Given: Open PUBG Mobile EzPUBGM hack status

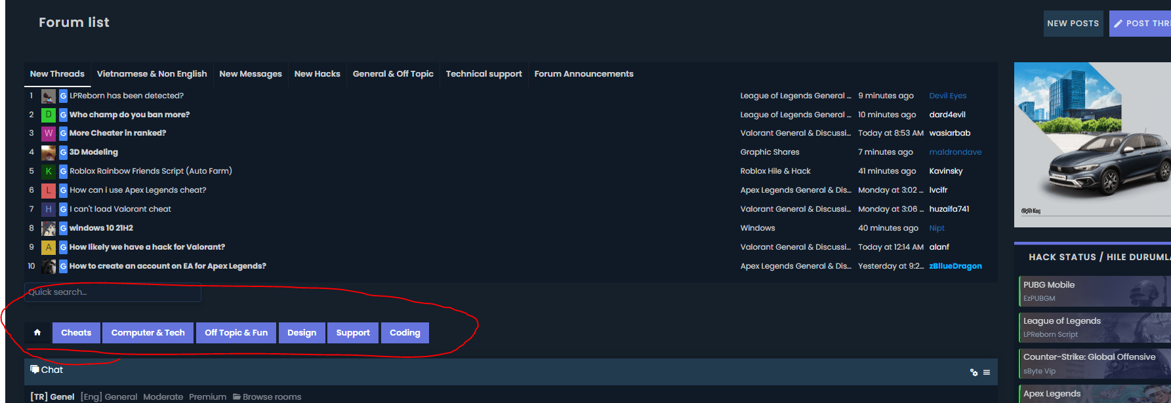Looking at the screenshot, I should 1094,291.
